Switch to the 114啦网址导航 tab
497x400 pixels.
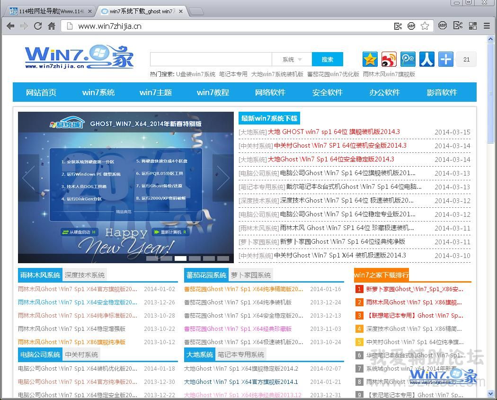tap(51, 11)
